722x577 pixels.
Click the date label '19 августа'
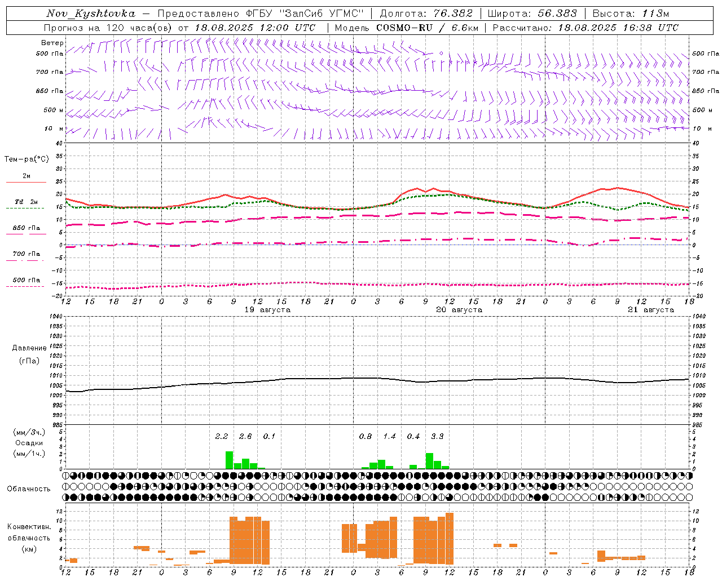tap(267, 310)
